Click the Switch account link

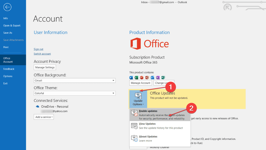point(42,54)
